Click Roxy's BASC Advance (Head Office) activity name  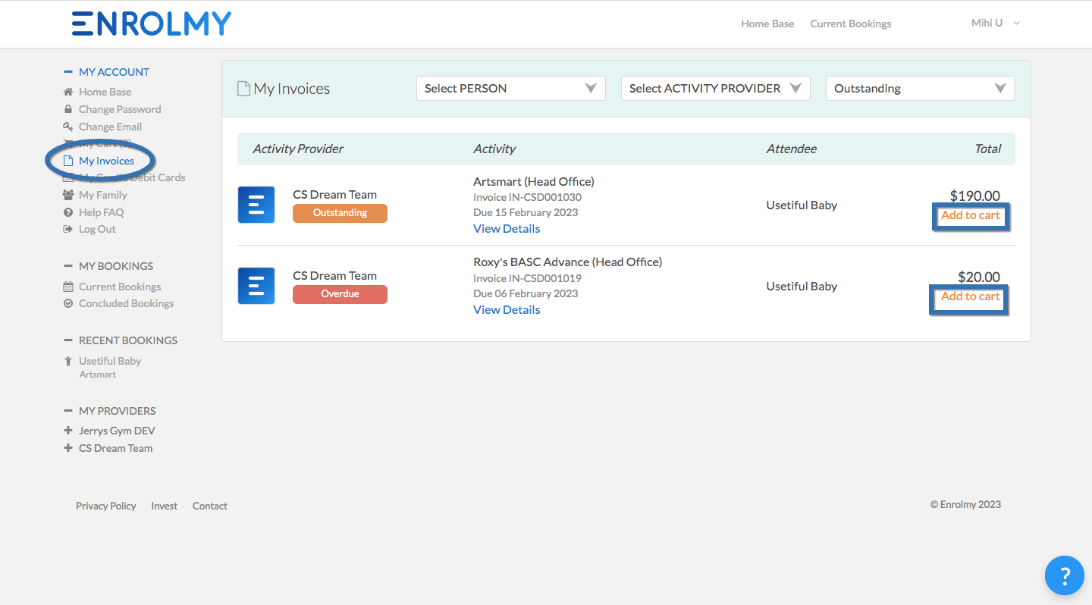(x=567, y=262)
